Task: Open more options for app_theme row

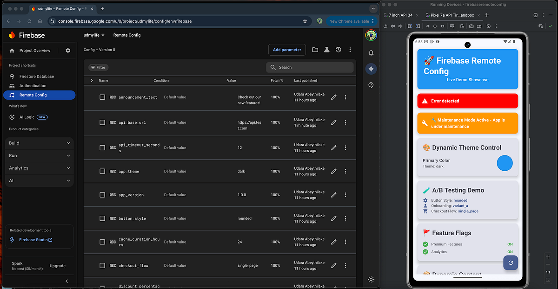Action: (345, 171)
